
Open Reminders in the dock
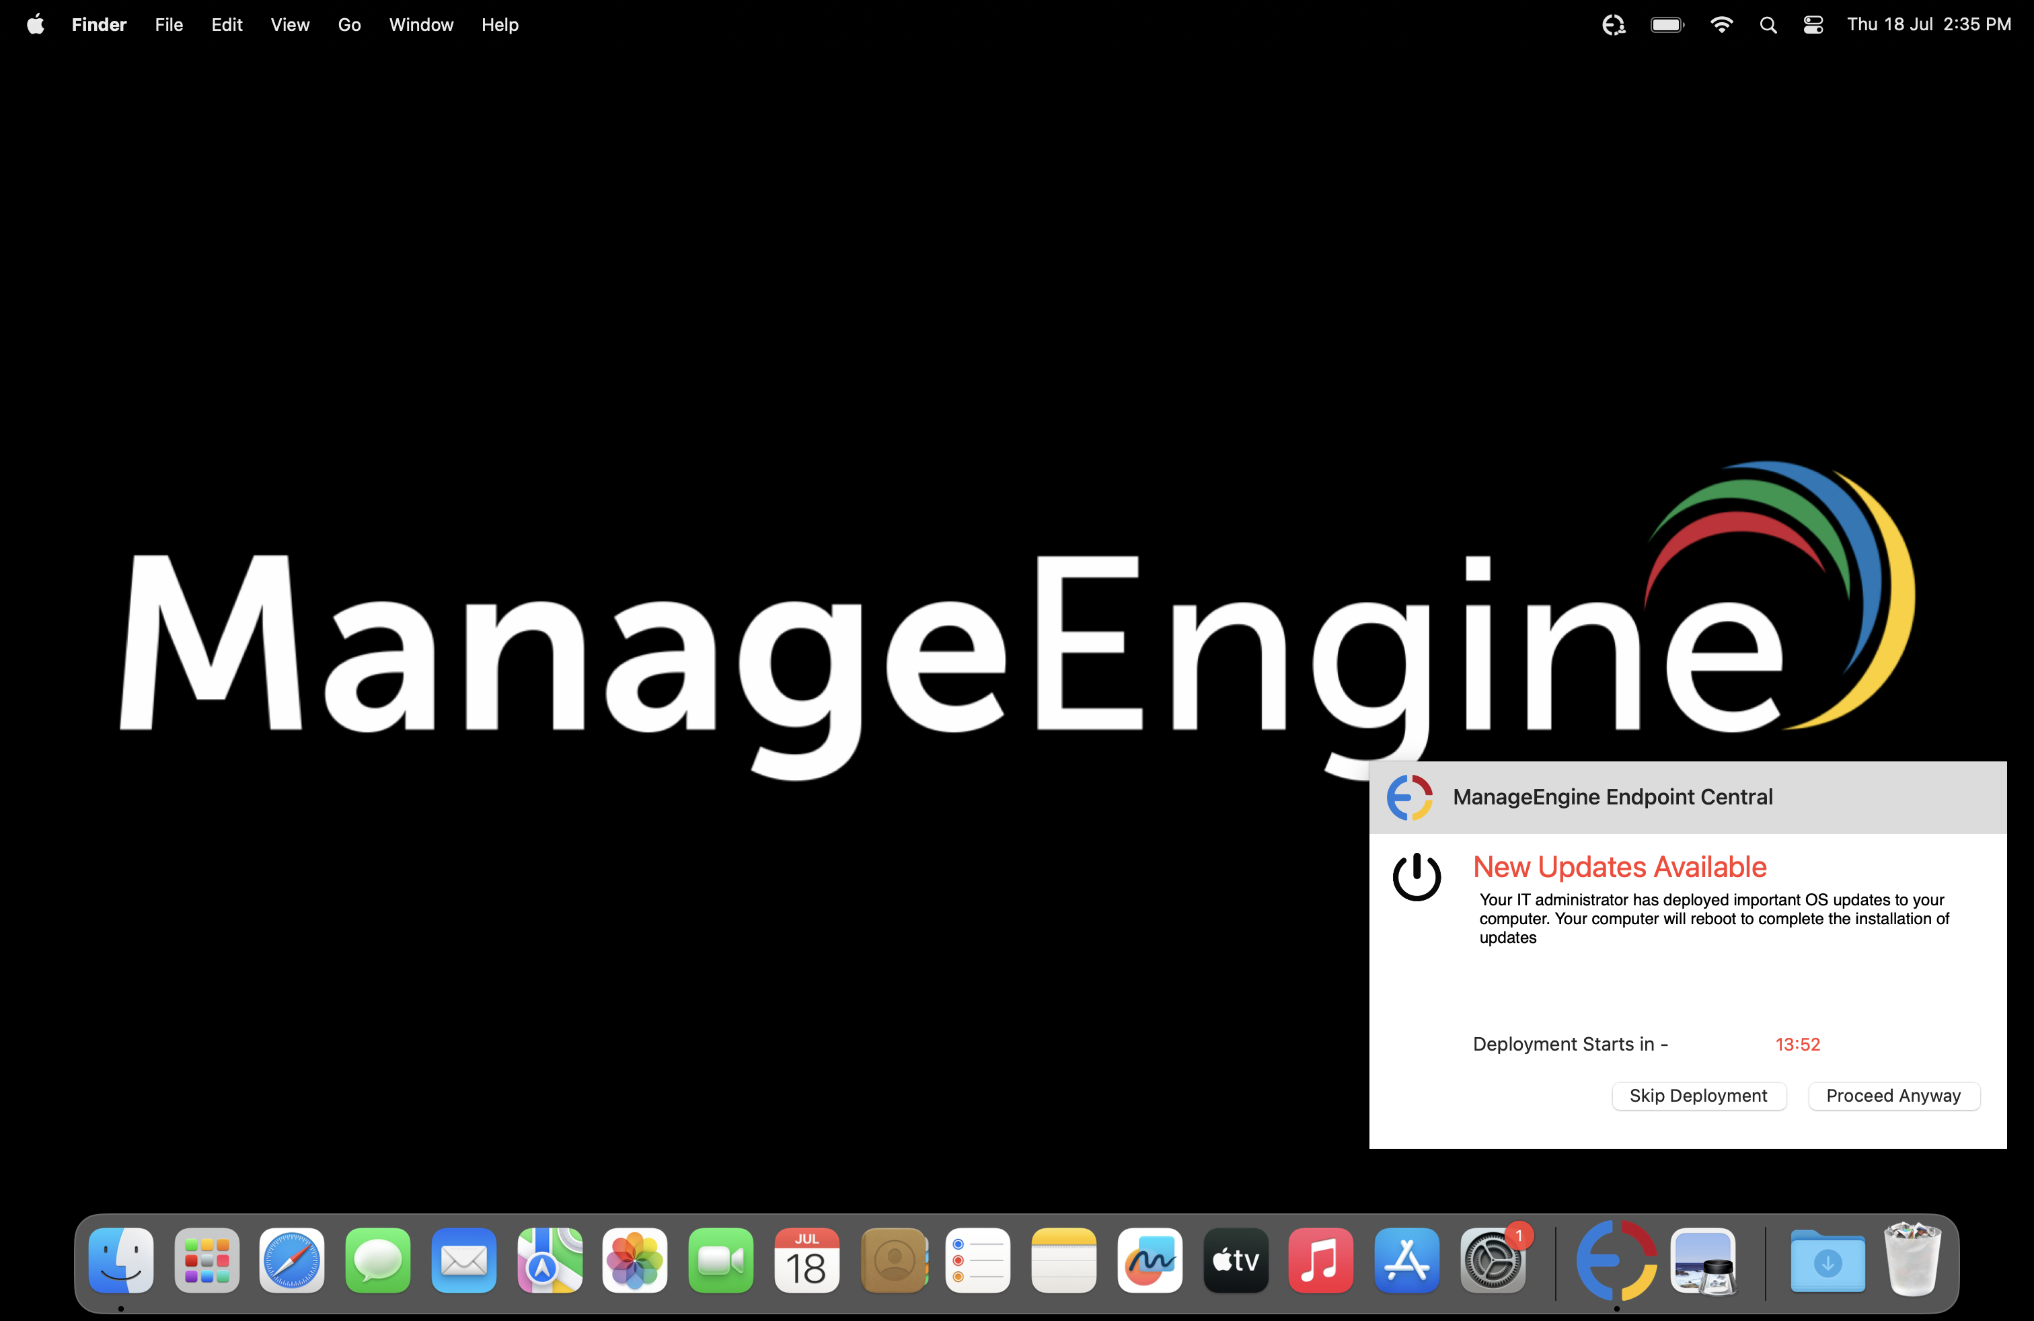tap(978, 1260)
